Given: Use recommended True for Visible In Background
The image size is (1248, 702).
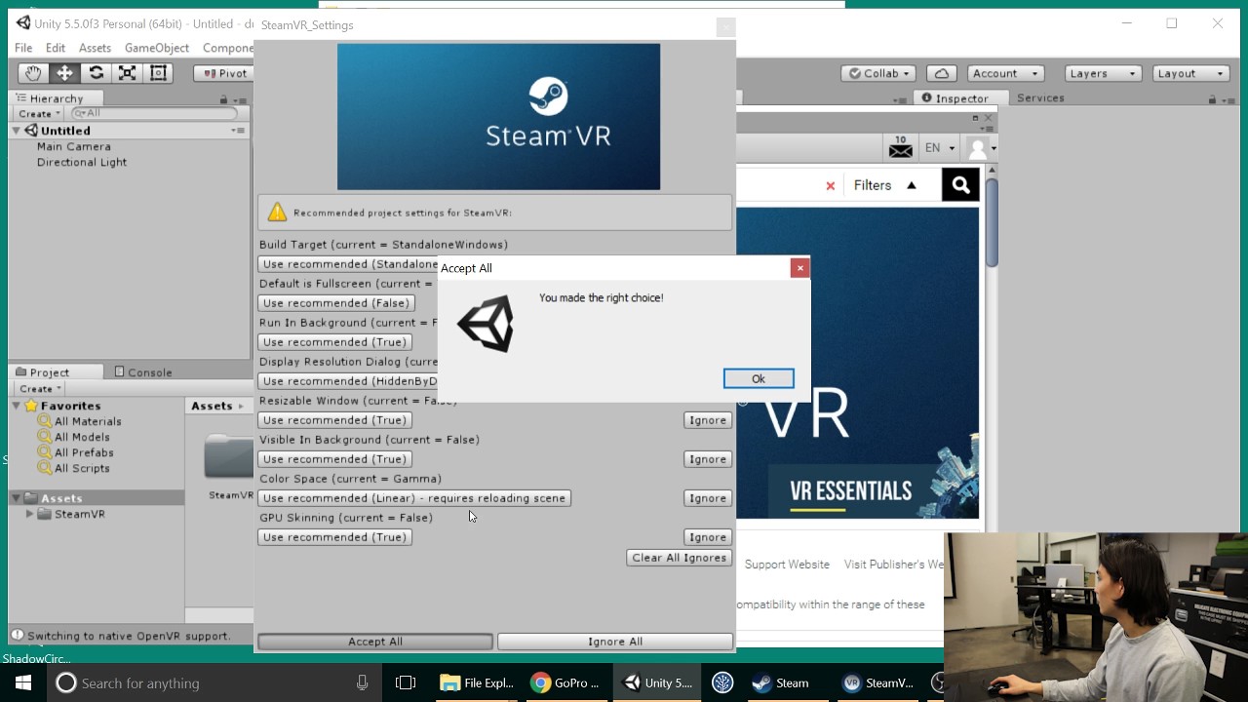Looking at the screenshot, I should coord(334,459).
